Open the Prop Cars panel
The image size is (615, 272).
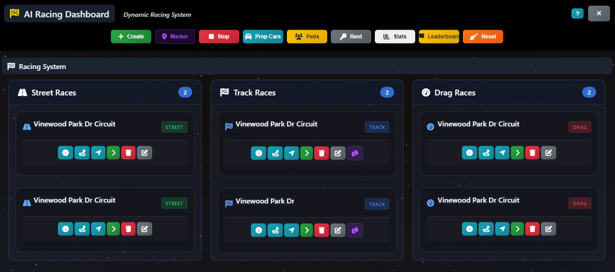(x=263, y=36)
